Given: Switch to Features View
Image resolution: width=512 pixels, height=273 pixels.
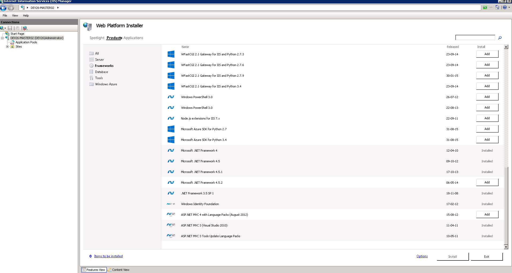Looking at the screenshot, I should [x=94, y=270].
